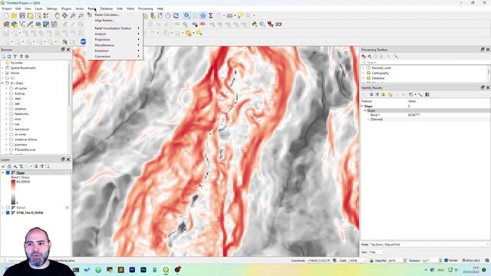Open the Vector menu
The image size is (491, 276).
point(80,8)
